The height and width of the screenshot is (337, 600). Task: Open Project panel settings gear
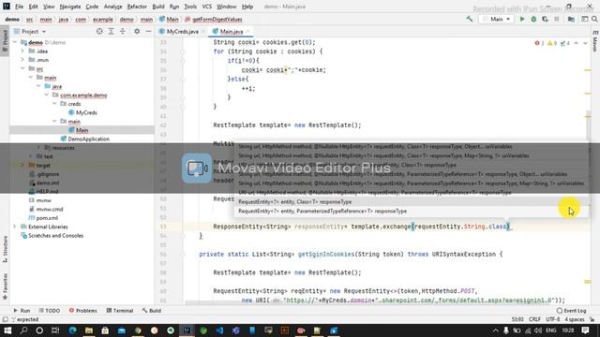pyautogui.click(x=137, y=31)
